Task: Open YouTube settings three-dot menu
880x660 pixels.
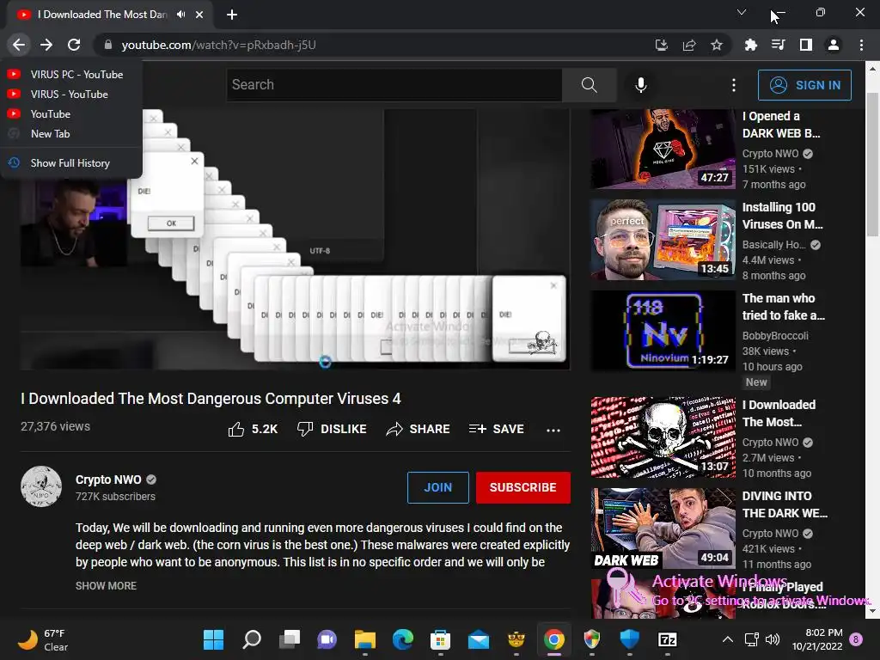Action: [734, 85]
